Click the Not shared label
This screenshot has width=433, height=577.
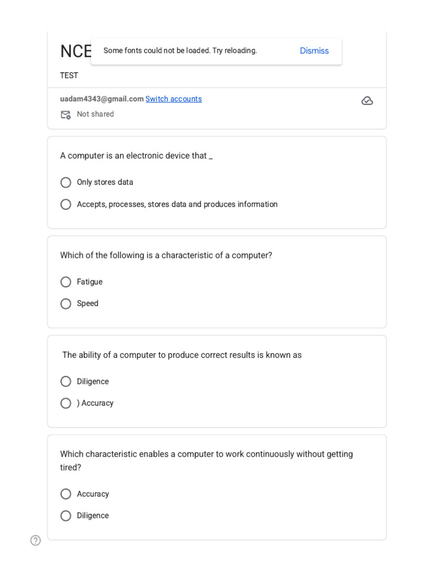coord(95,114)
